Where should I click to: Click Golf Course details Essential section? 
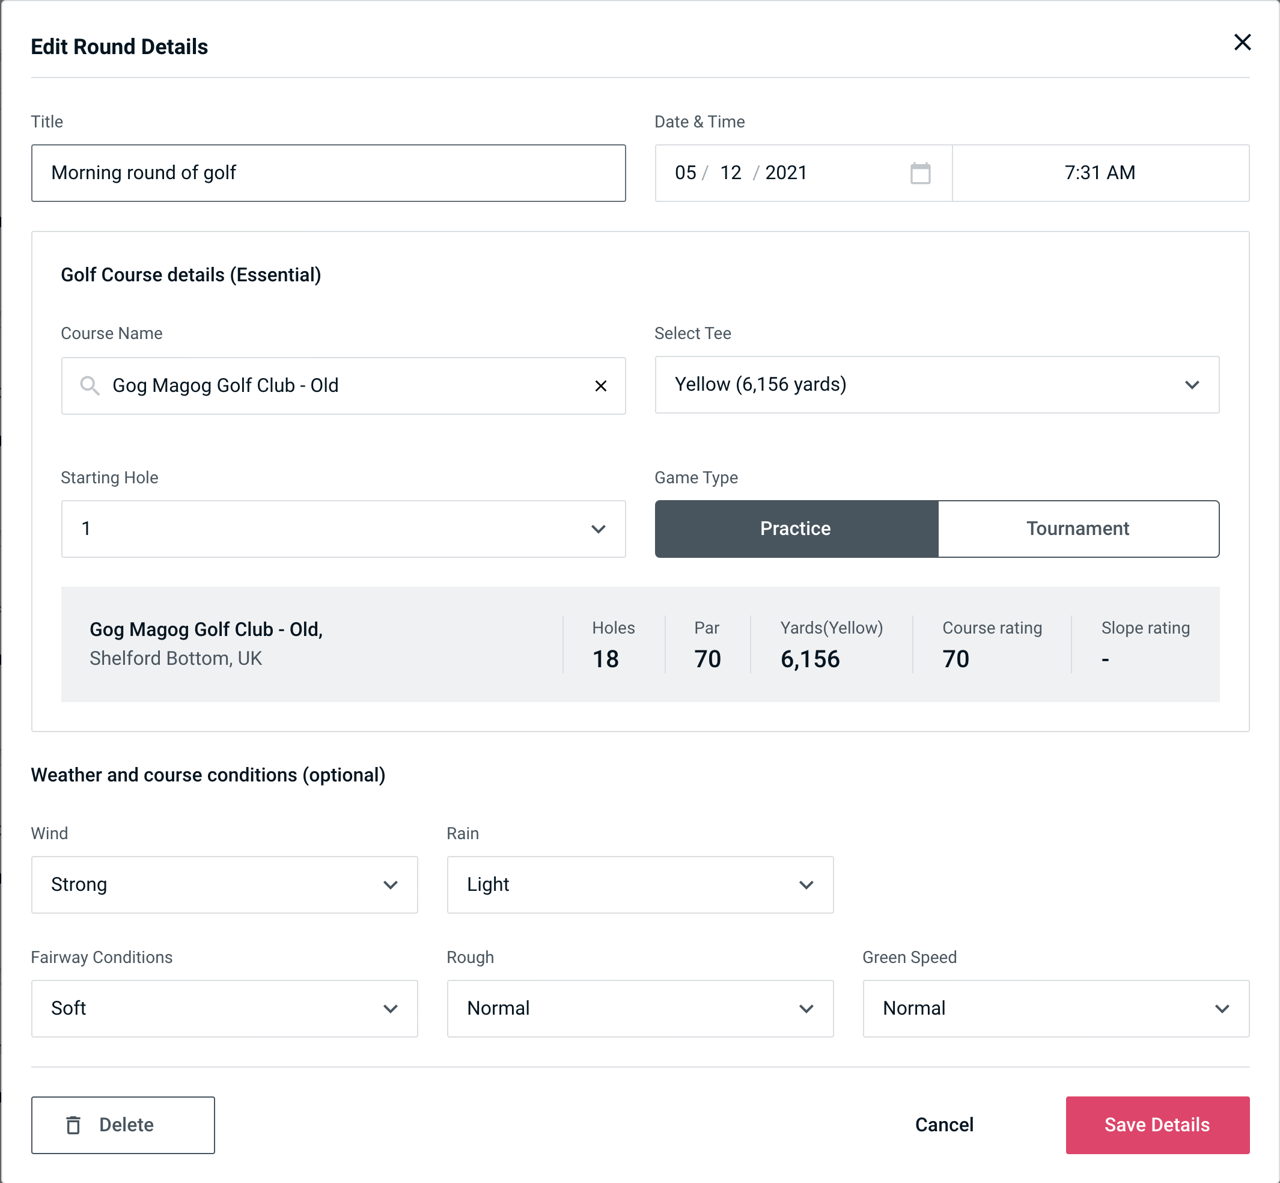[x=193, y=274]
